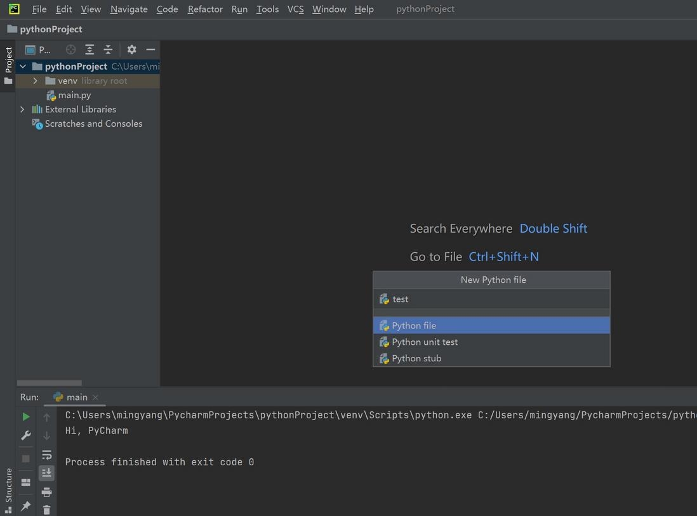Expand External Libraries
Image resolution: width=697 pixels, height=516 pixels.
[22, 109]
